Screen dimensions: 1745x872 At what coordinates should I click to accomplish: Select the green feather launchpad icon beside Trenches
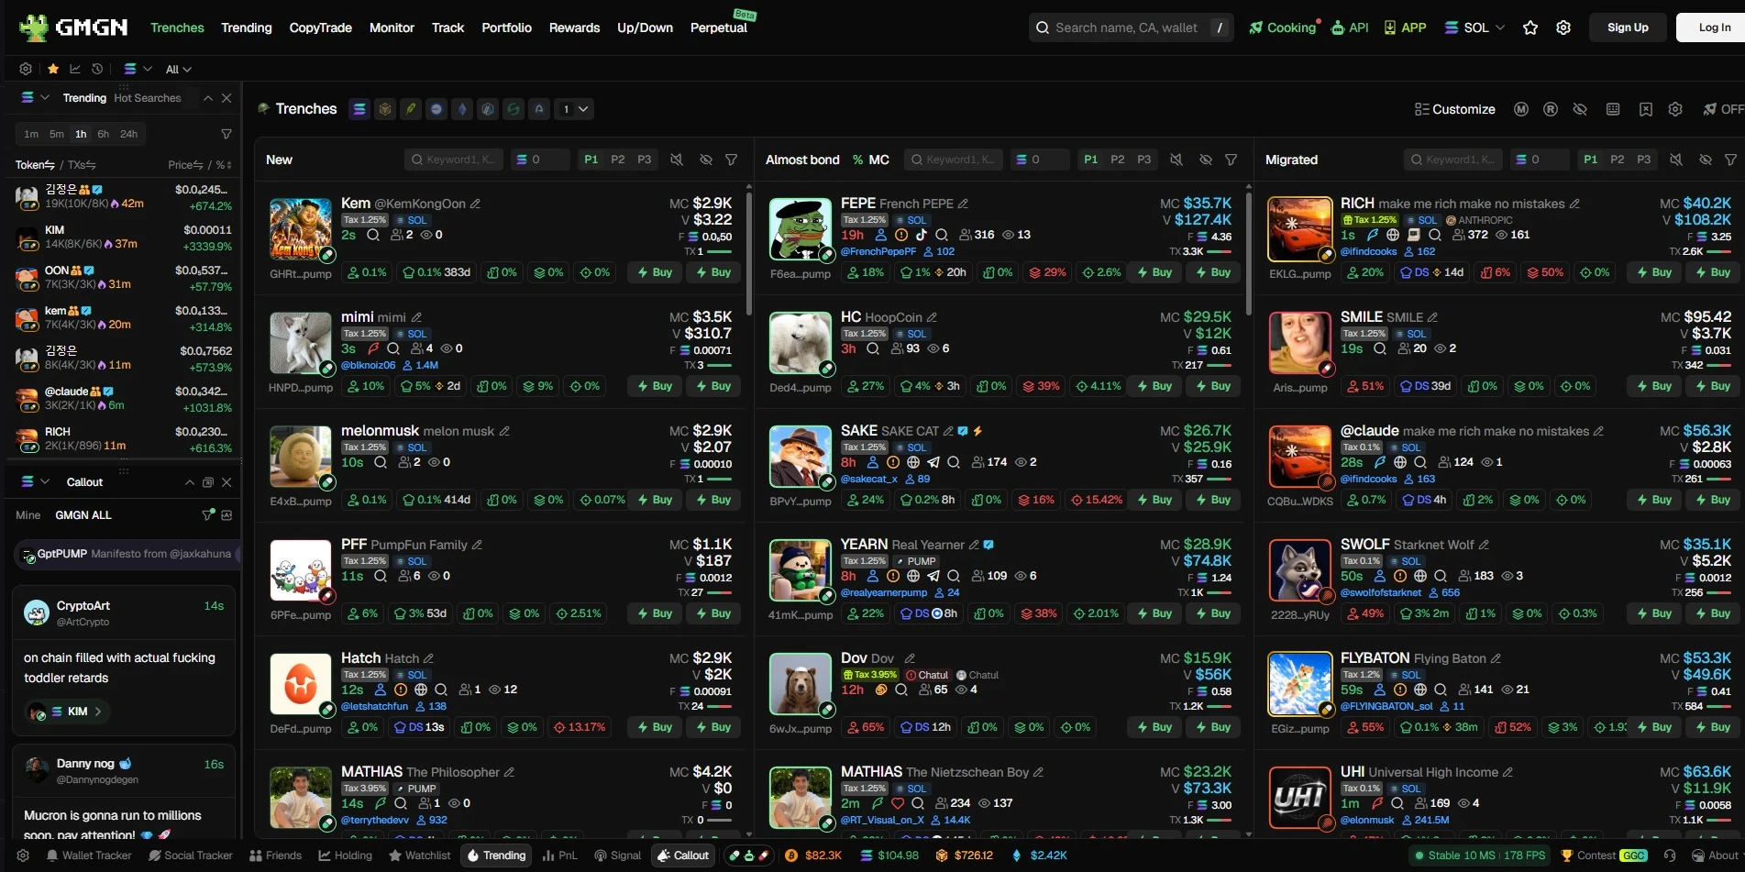(x=411, y=109)
